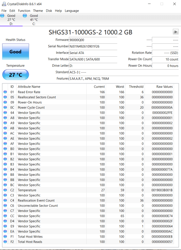Click the Features field
181x250 pixels.
point(124,78)
